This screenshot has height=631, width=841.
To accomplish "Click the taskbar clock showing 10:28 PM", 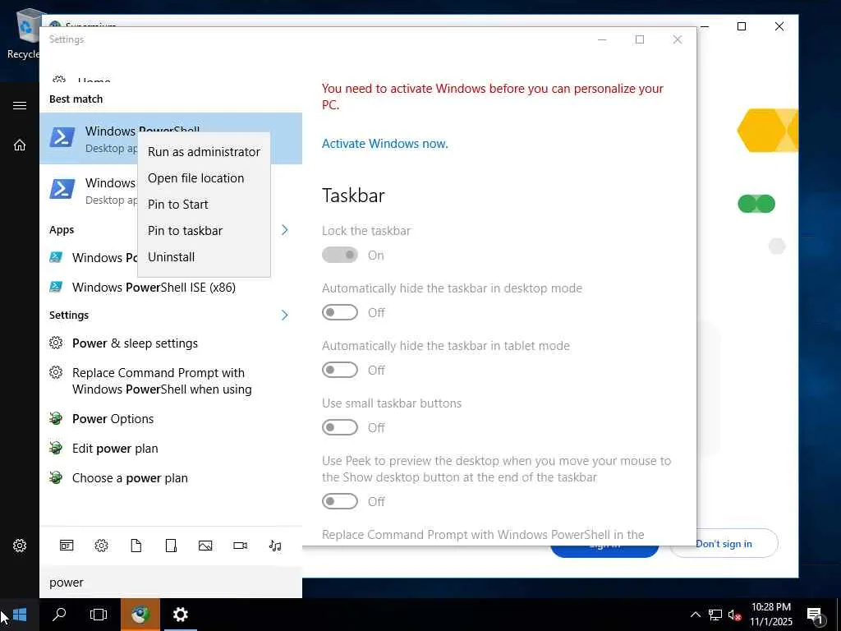I will pos(770,615).
